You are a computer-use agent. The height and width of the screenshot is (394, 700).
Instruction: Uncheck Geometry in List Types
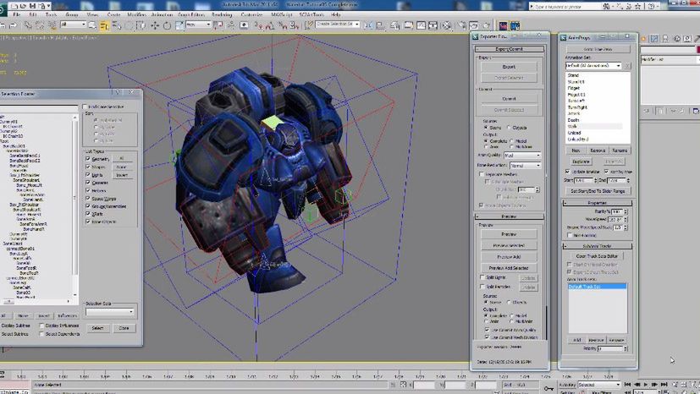click(x=88, y=158)
